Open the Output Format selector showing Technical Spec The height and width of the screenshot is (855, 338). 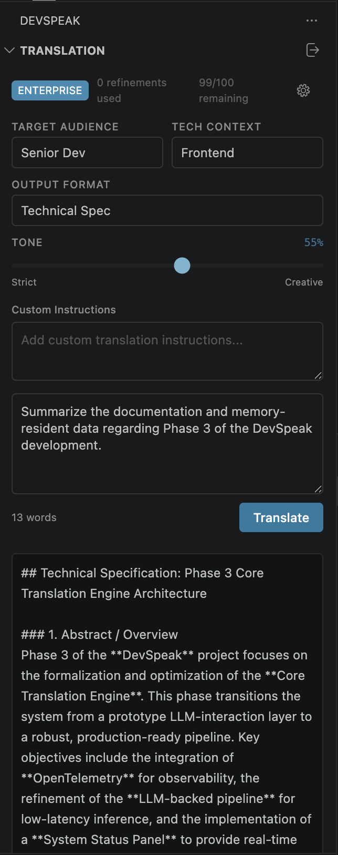click(167, 210)
